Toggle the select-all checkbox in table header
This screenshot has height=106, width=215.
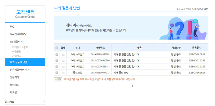[x=57, y=48]
